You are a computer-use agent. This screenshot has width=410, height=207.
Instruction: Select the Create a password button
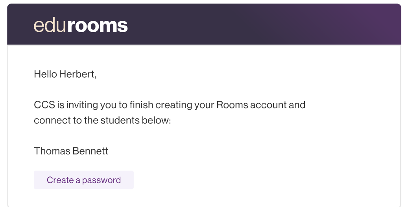(84, 180)
